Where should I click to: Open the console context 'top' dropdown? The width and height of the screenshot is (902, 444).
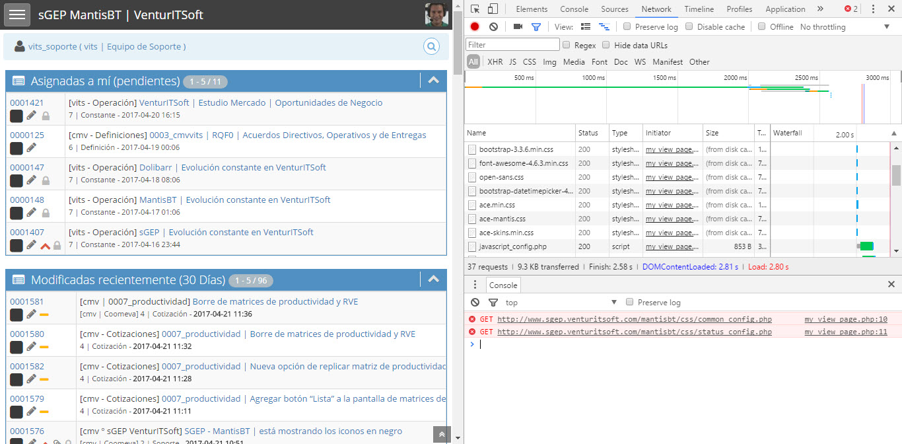pyautogui.click(x=613, y=303)
